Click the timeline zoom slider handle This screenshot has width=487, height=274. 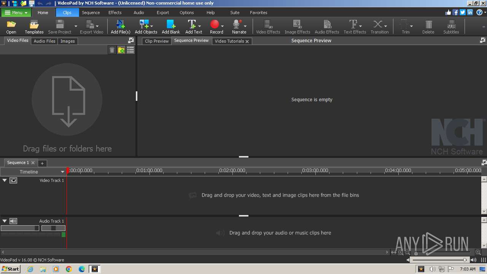pyautogui.click(x=416, y=253)
